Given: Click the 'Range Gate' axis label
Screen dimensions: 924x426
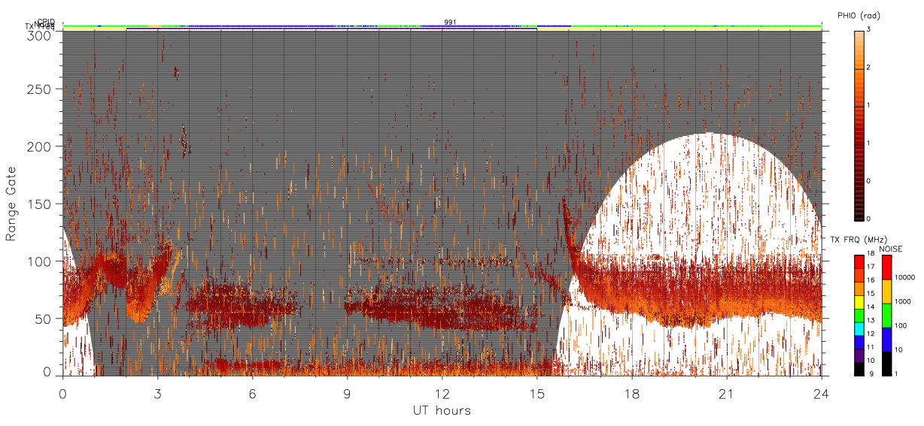Looking at the screenshot, I should point(11,204).
